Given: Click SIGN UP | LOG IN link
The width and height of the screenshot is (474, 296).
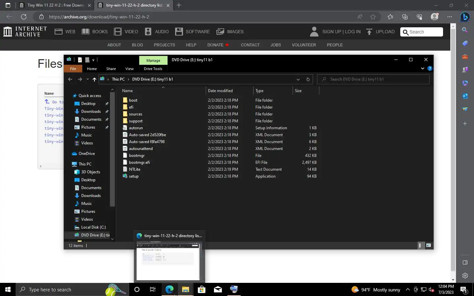Looking at the screenshot, I should click(x=341, y=32).
